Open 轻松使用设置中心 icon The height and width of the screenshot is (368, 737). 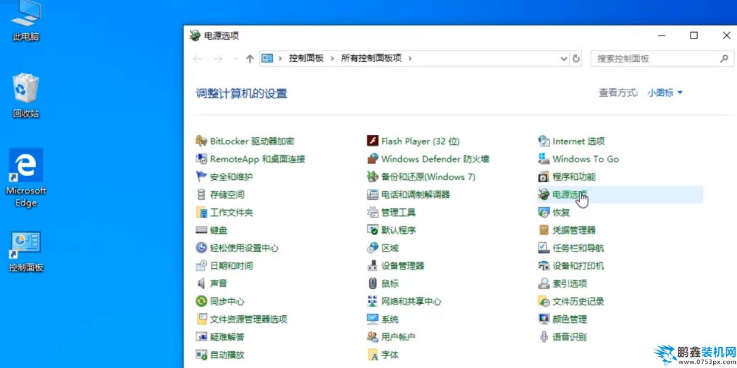pyautogui.click(x=201, y=248)
